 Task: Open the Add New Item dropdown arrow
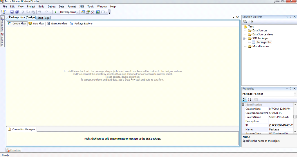[x=8, y=12]
